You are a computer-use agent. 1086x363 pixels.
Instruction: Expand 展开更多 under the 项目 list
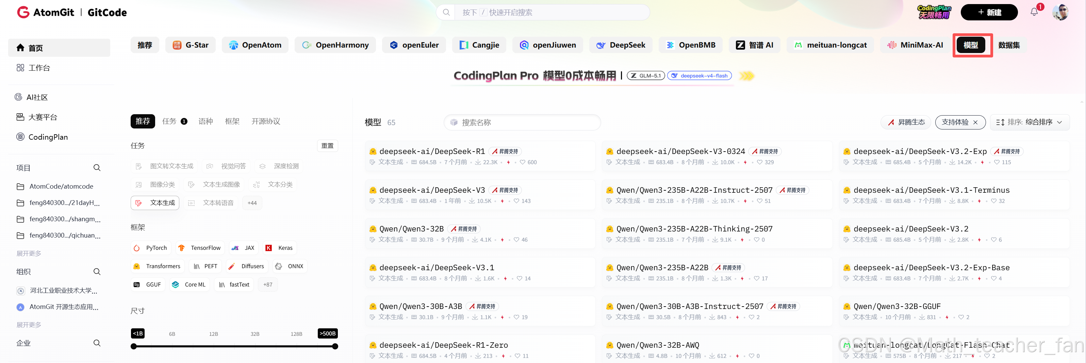(x=29, y=254)
